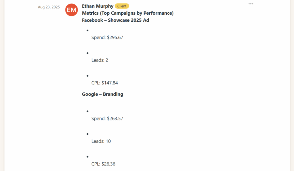Click the Facebook – Showcase 2025 Ad heading
This screenshot has height=171, width=294.
[115, 20]
